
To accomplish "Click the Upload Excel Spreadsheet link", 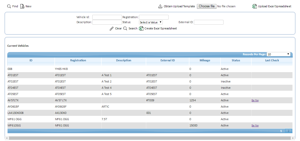I will coord(275,6).
